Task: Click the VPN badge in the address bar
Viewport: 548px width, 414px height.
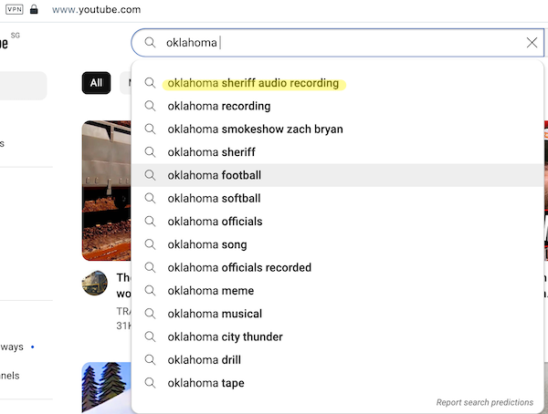Action: point(15,9)
